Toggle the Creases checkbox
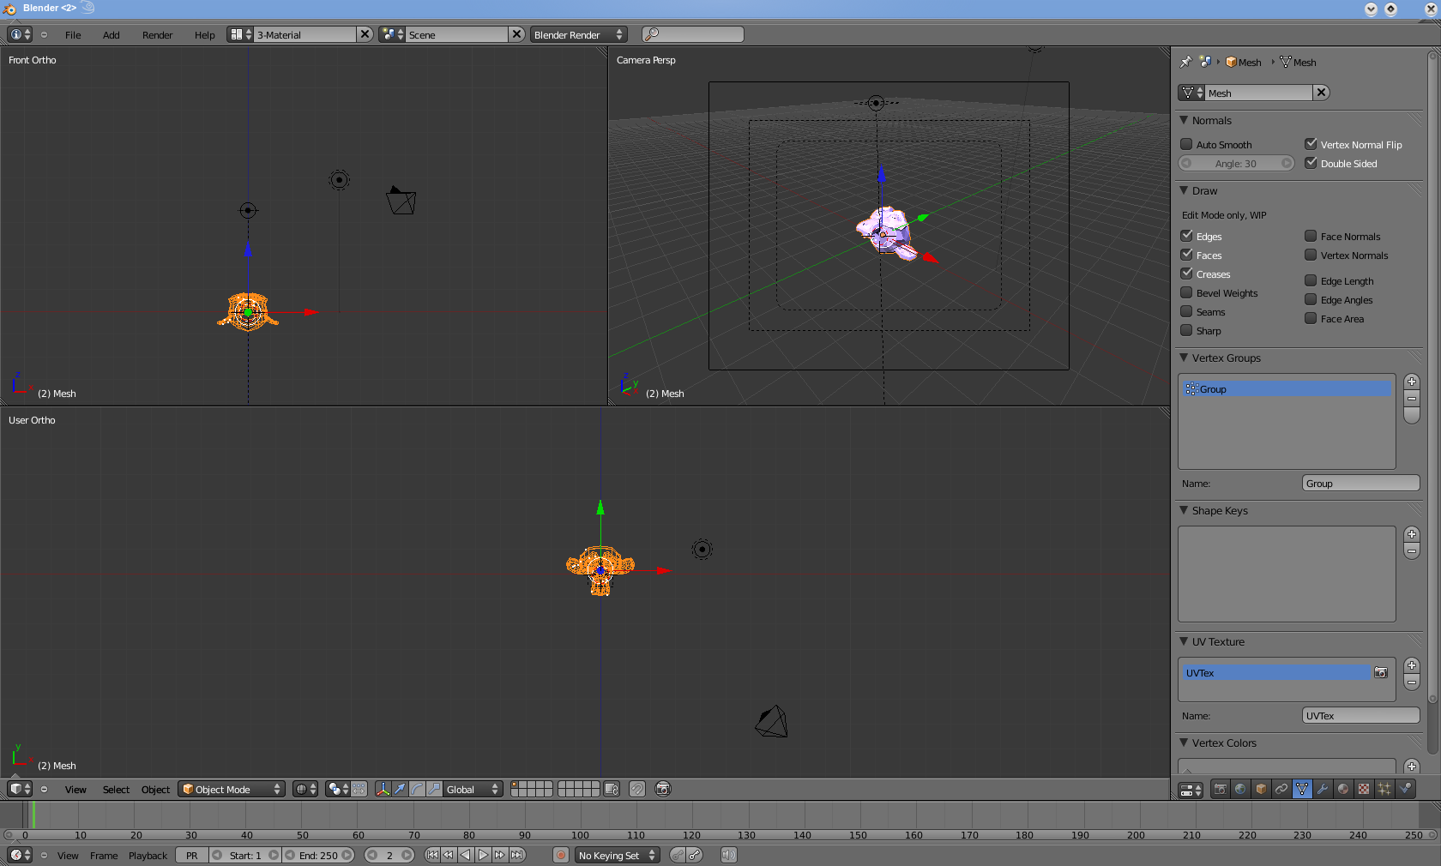Screen dimensions: 1441x866 point(1186,274)
